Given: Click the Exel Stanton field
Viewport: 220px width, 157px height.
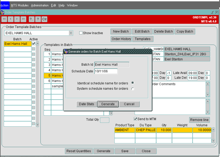Looking at the screenshot, I should [187, 59].
